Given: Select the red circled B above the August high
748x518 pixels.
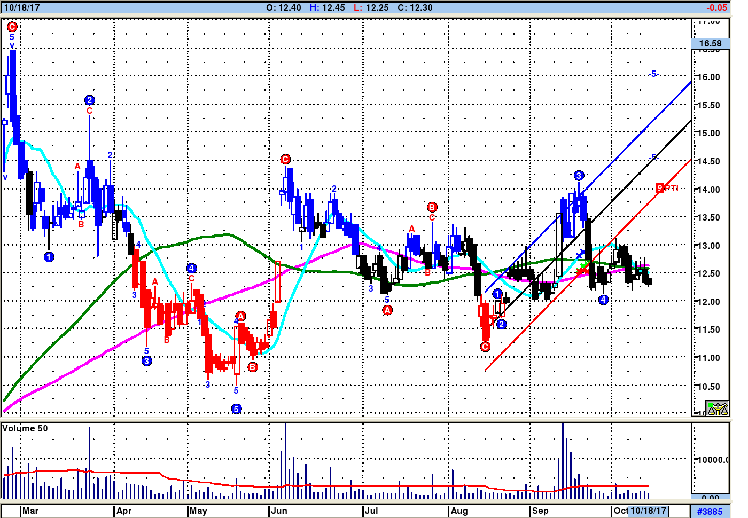Looking at the screenshot, I should coord(432,207).
